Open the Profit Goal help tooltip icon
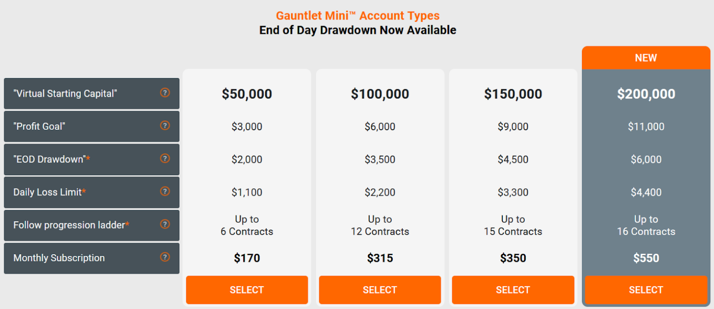714x309 pixels. (165, 126)
